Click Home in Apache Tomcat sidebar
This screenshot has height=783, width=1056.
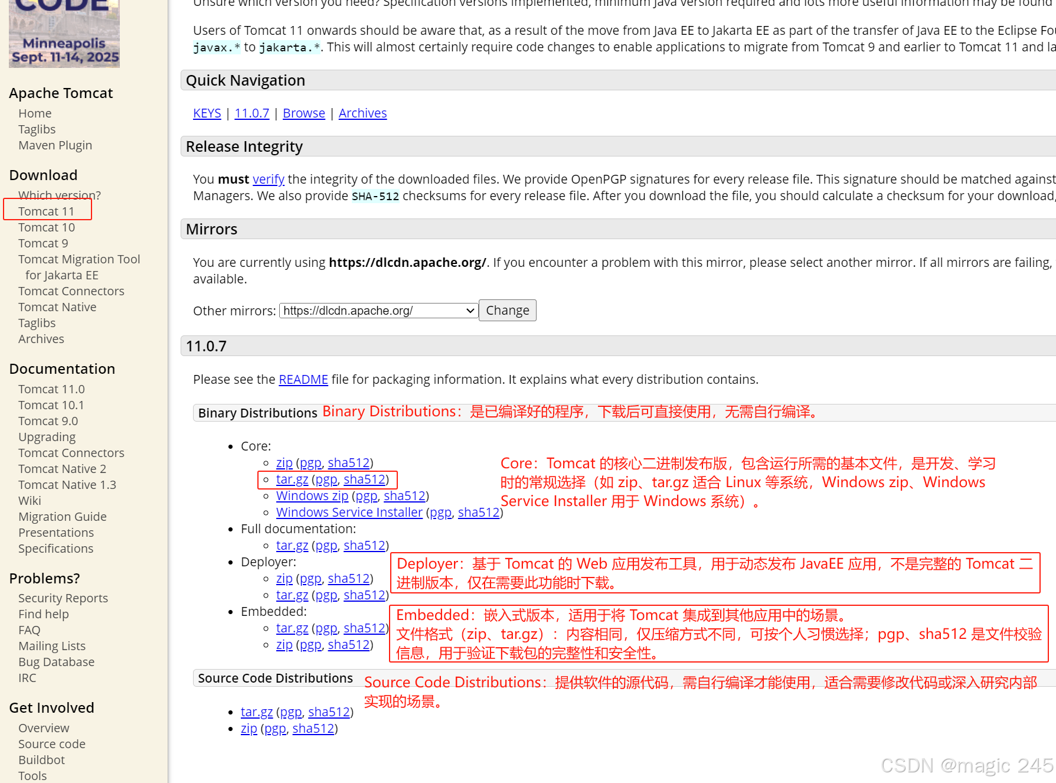(35, 113)
